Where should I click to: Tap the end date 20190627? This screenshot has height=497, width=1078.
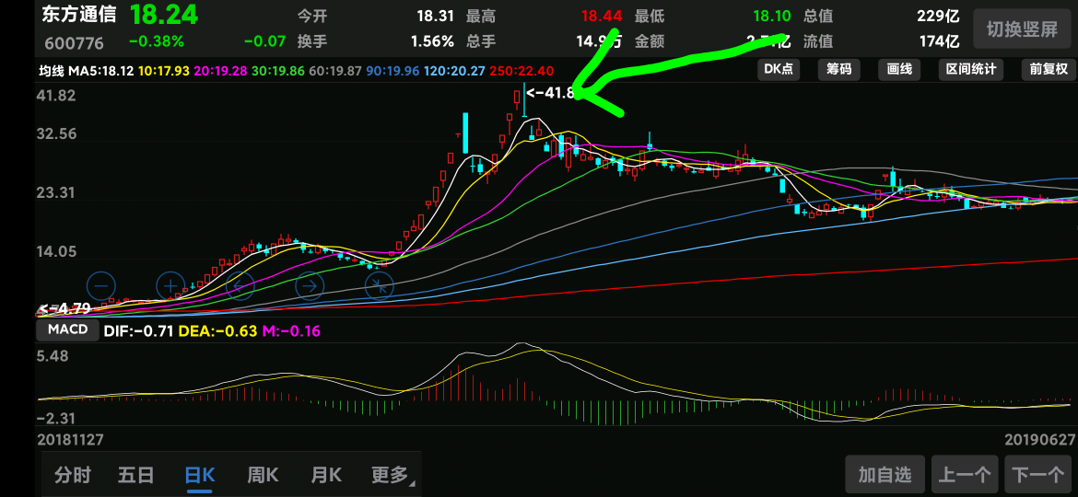point(1039,439)
